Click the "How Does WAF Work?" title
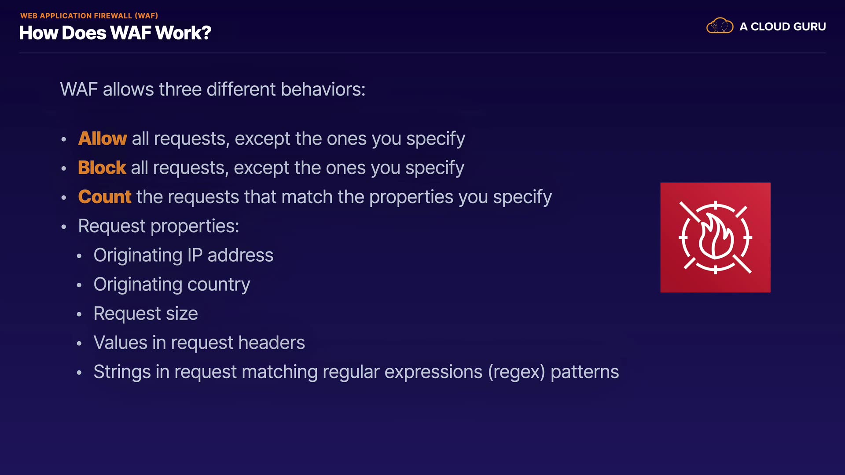The width and height of the screenshot is (845, 475). [115, 33]
